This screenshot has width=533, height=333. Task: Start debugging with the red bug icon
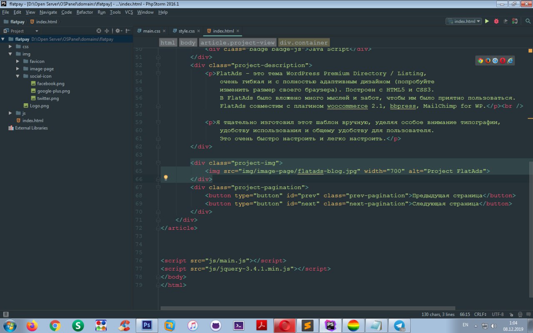tap(496, 21)
